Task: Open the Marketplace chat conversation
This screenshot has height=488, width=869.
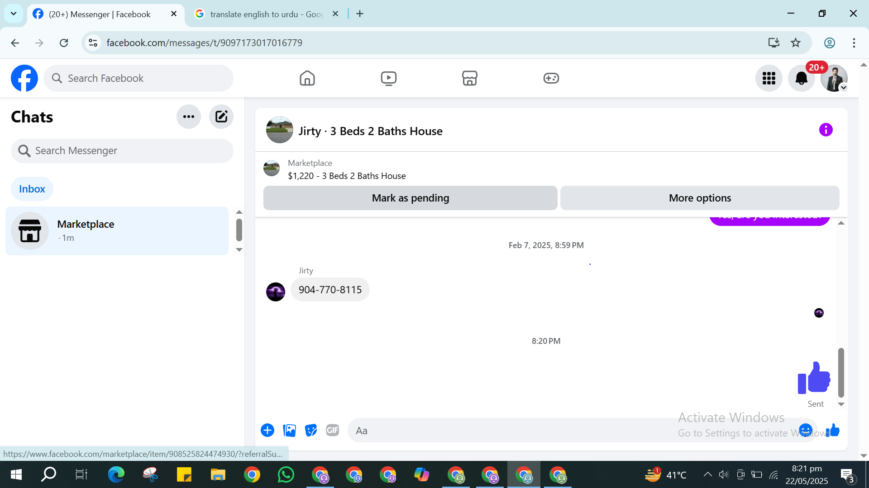Action: (x=117, y=231)
